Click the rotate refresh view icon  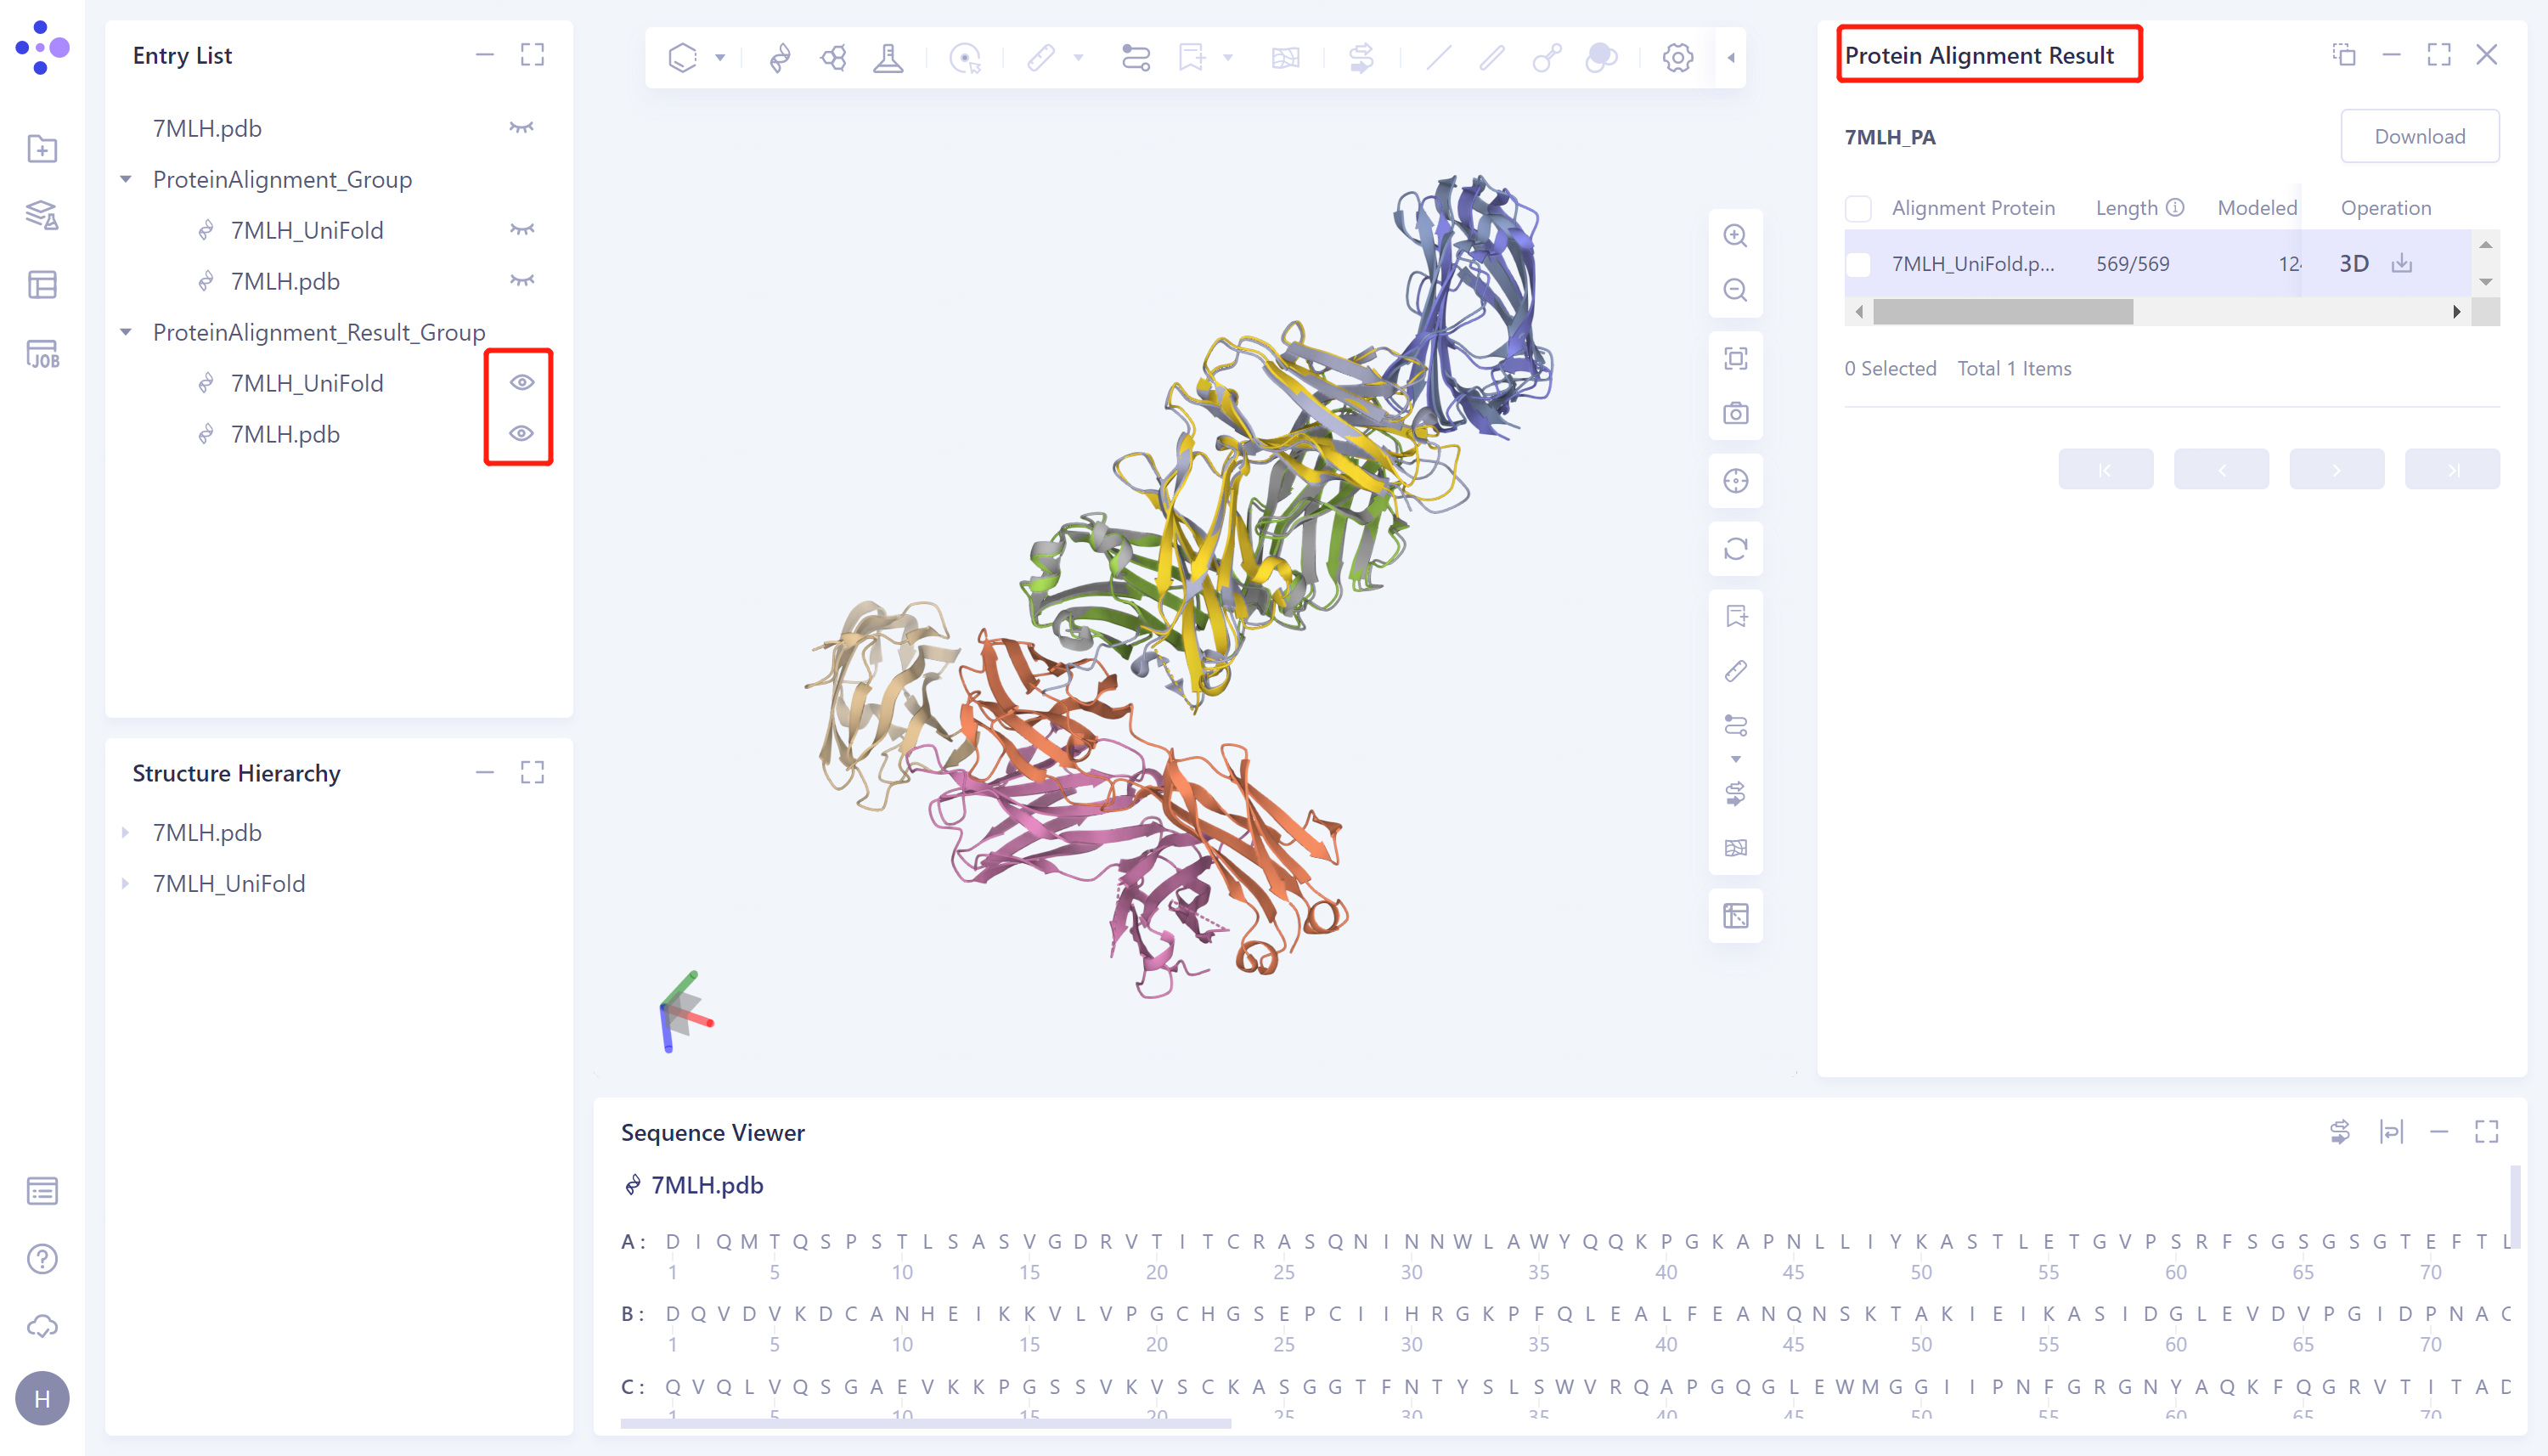click(x=1735, y=549)
